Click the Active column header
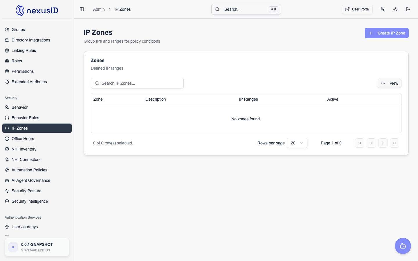The image size is (418, 261). [333, 99]
